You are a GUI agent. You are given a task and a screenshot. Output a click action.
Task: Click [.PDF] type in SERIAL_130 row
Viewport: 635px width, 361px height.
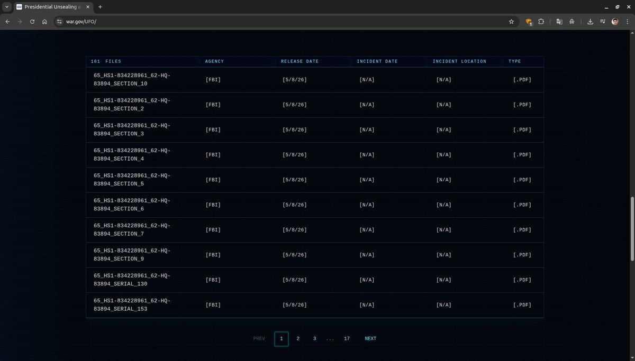coord(522,280)
